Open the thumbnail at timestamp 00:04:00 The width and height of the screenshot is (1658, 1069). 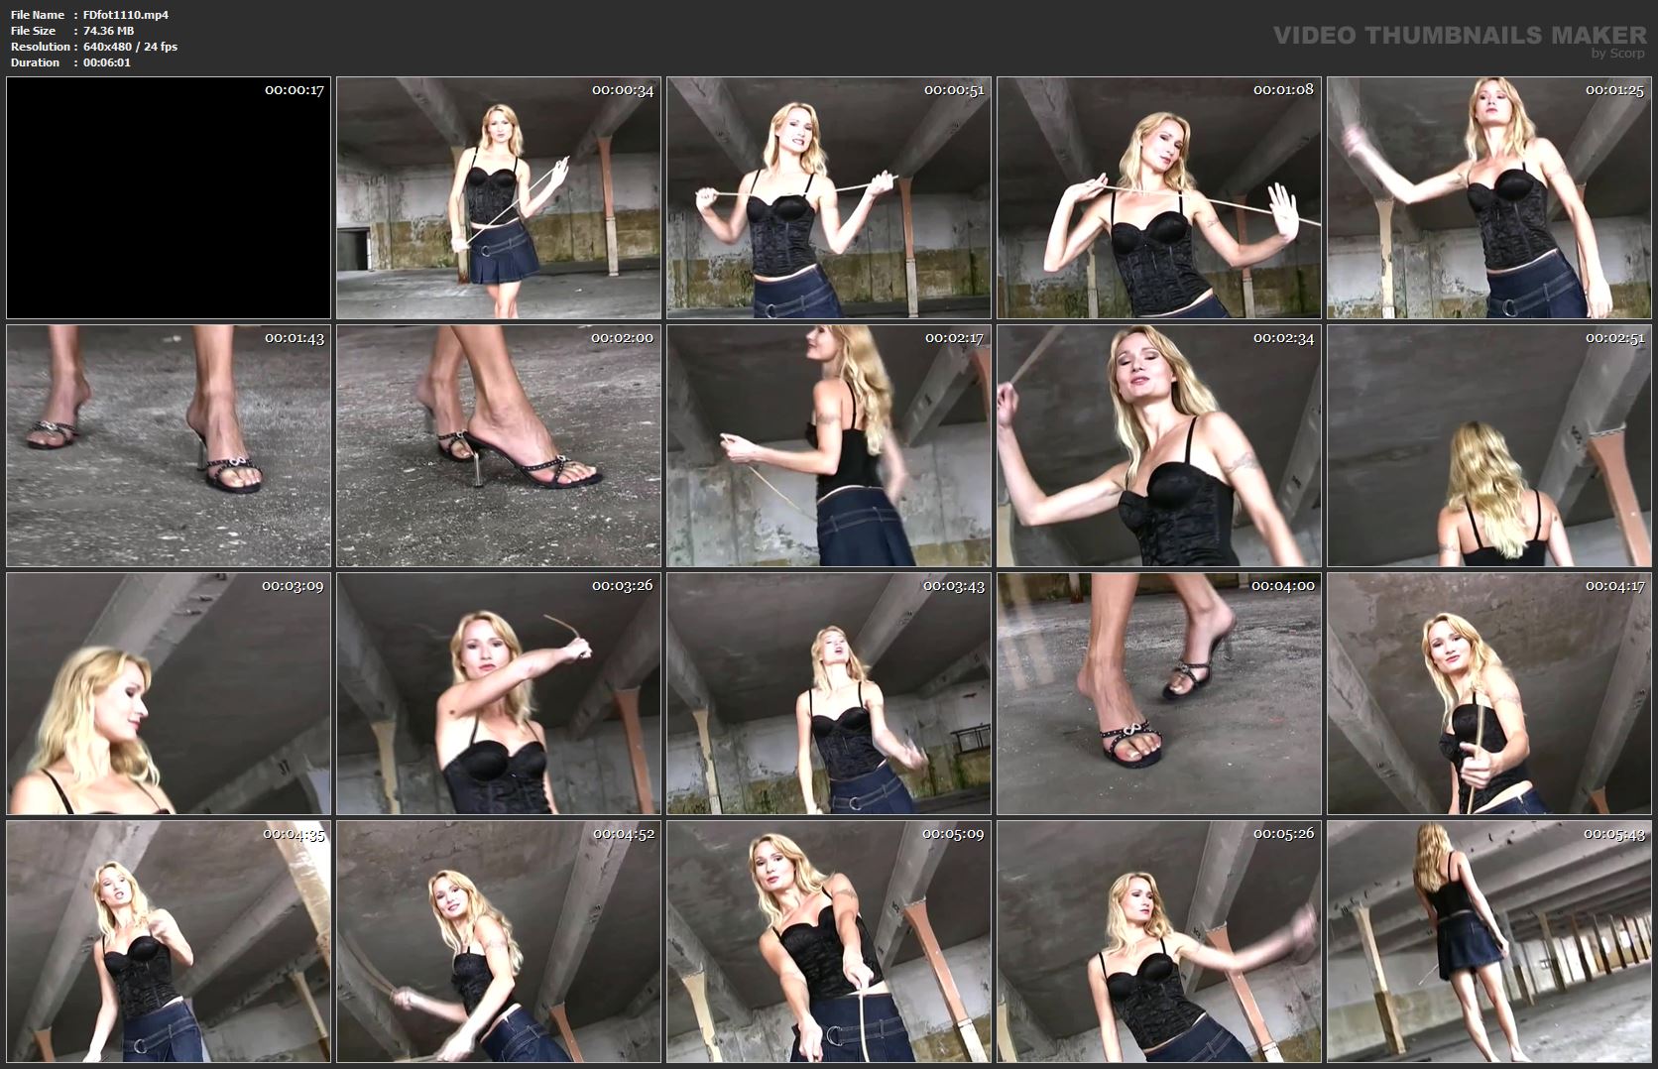pos(1159,694)
